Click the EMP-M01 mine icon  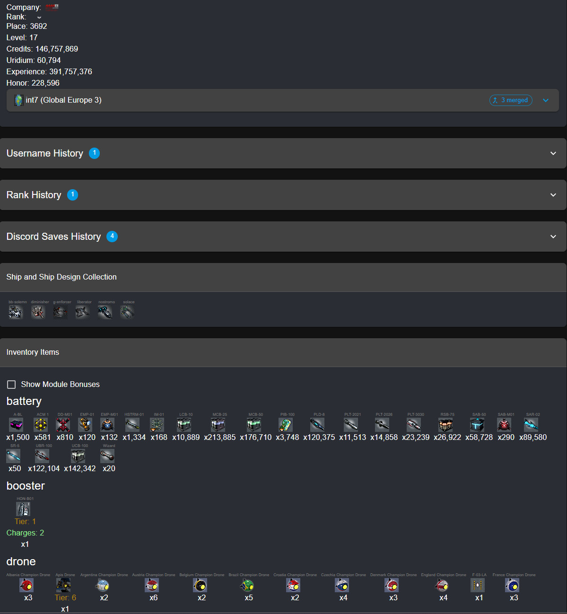tap(108, 425)
